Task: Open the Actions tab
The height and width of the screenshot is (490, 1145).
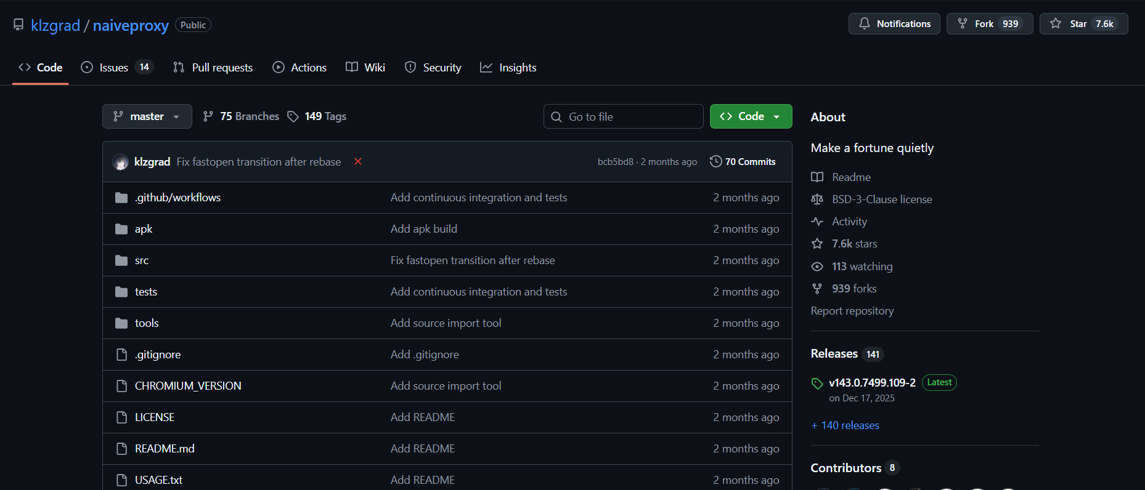Action: pyautogui.click(x=299, y=68)
